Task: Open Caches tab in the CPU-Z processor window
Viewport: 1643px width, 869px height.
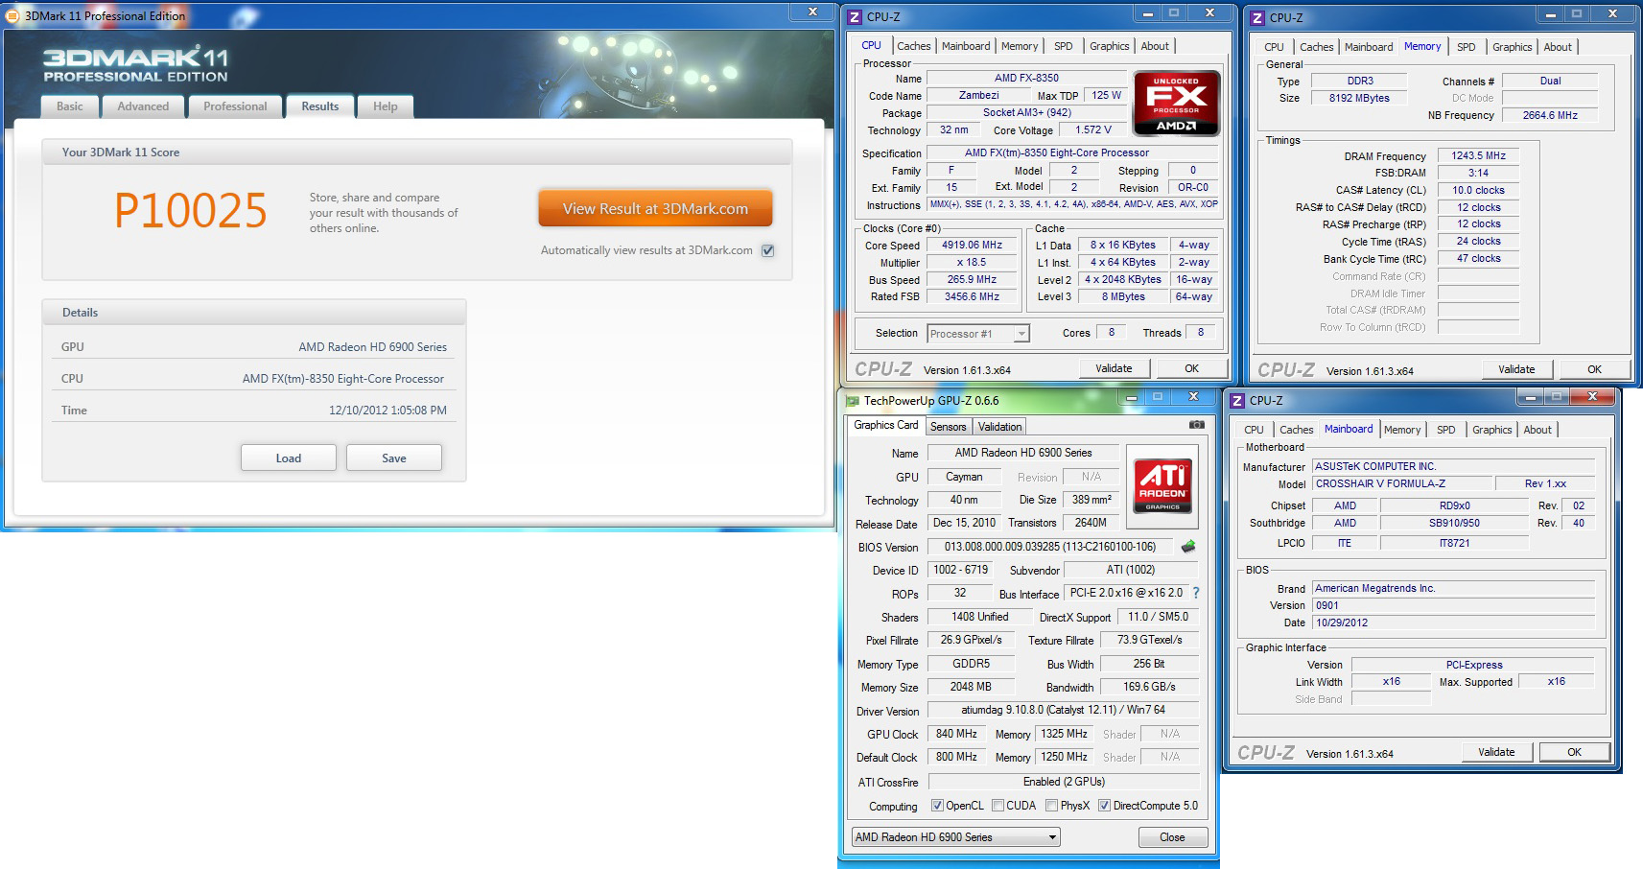Action: click(x=914, y=46)
